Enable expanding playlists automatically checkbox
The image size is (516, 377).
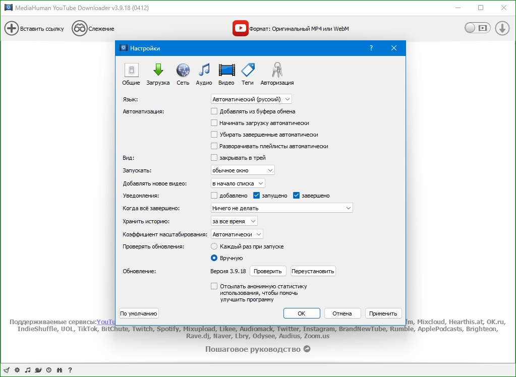coord(214,146)
